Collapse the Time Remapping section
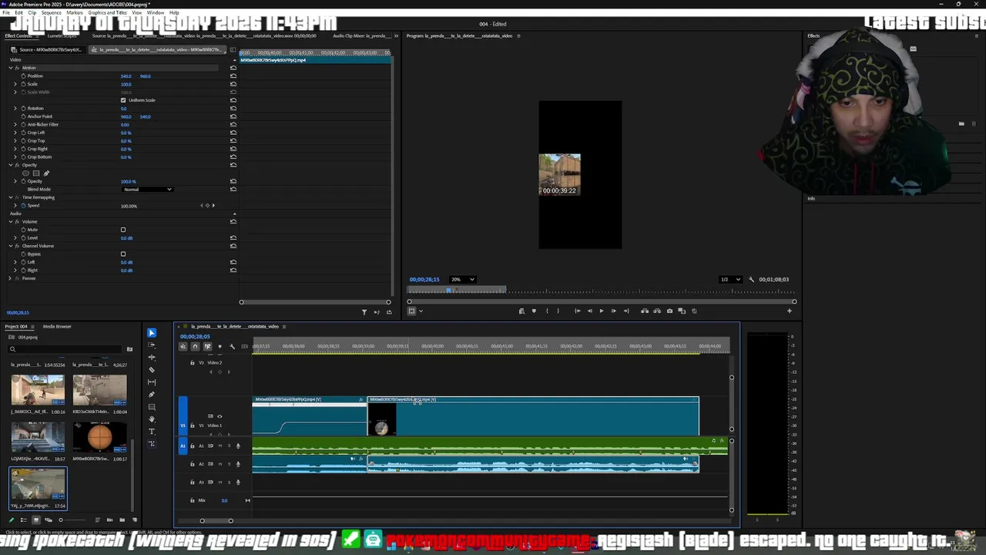The width and height of the screenshot is (986, 555). tap(11, 197)
